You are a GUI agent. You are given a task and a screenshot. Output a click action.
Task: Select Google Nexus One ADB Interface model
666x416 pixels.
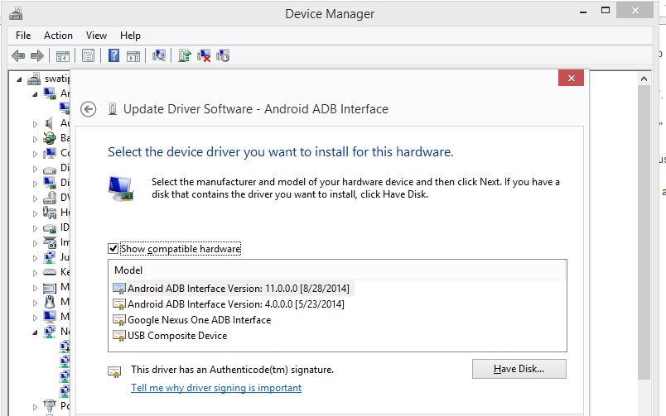coord(199,320)
